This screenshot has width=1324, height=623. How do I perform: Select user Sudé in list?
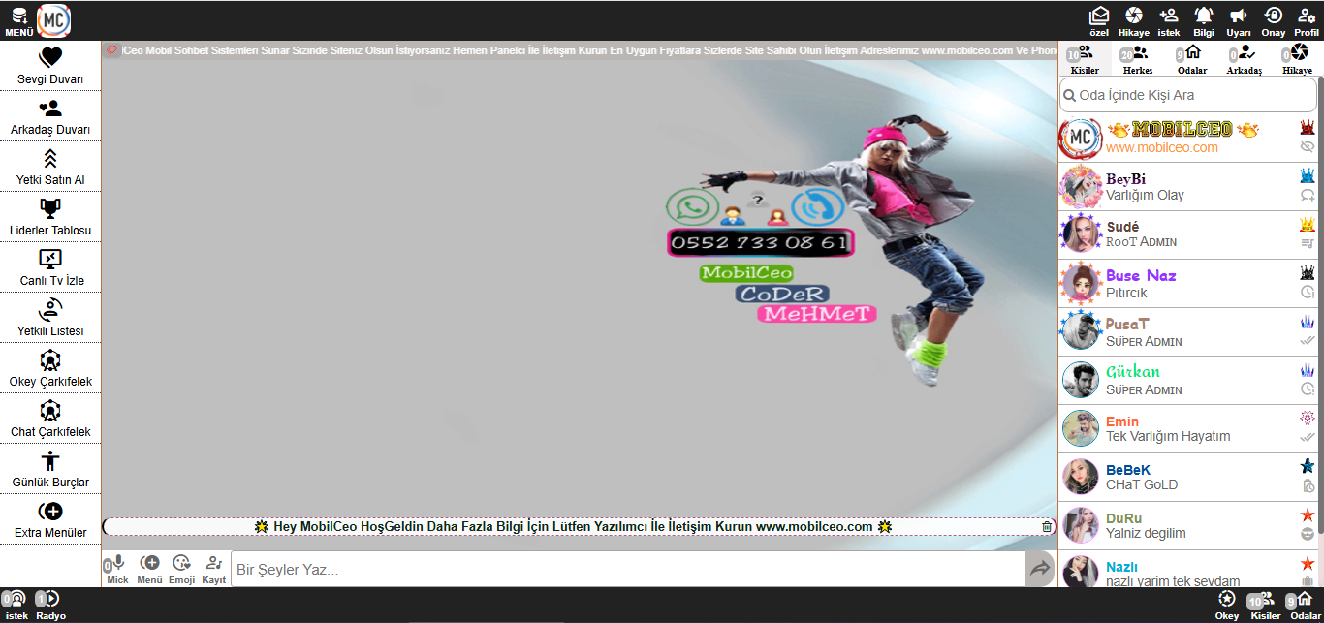click(1187, 235)
